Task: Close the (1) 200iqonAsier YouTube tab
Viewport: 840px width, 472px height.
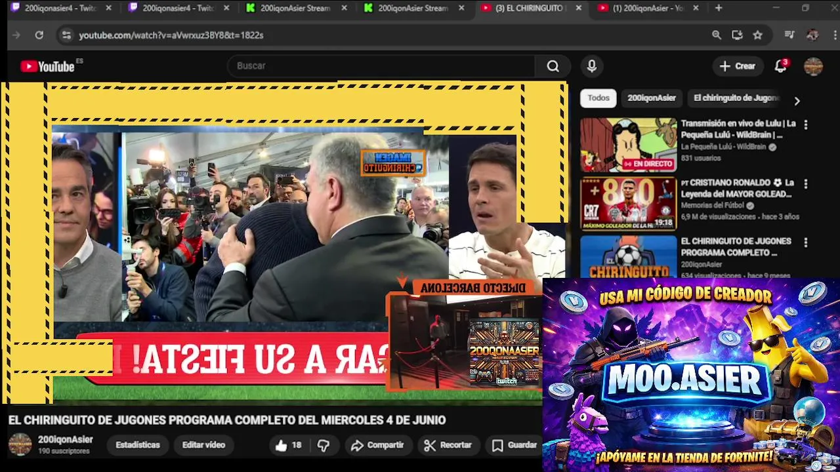Action: tap(696, 8)
